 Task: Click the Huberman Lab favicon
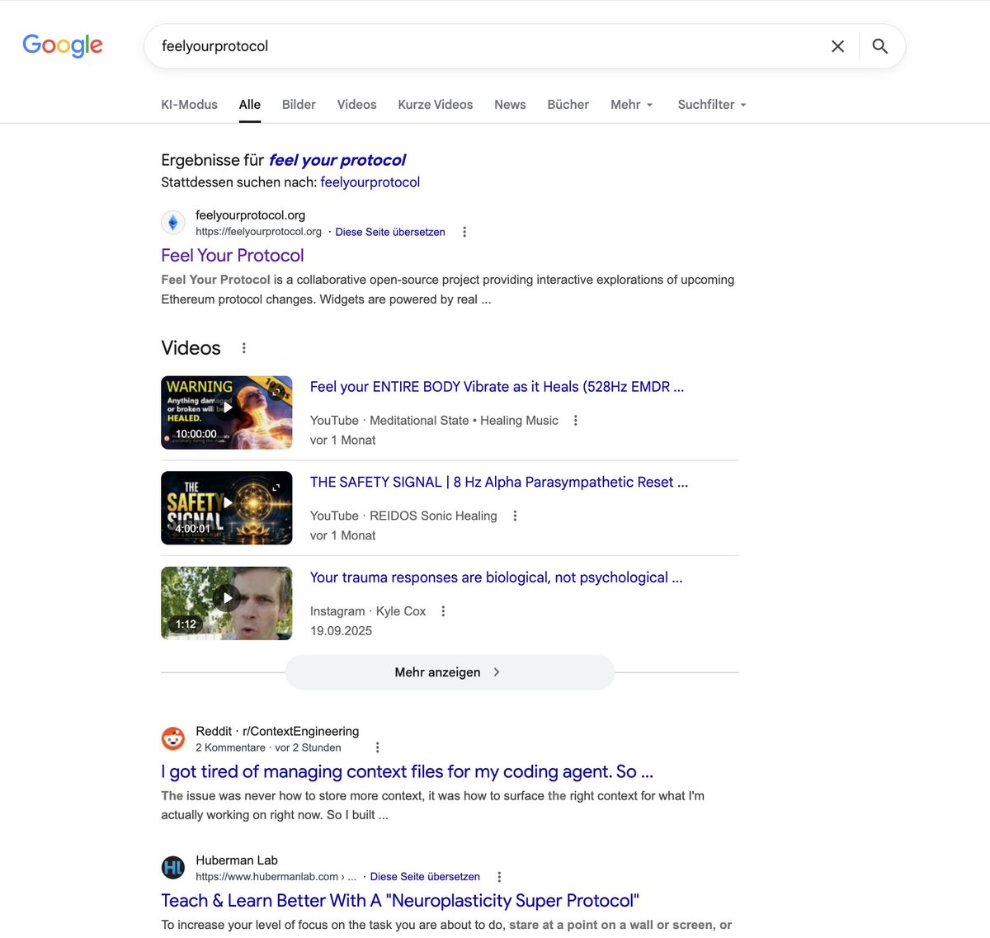tap(172, 868)
